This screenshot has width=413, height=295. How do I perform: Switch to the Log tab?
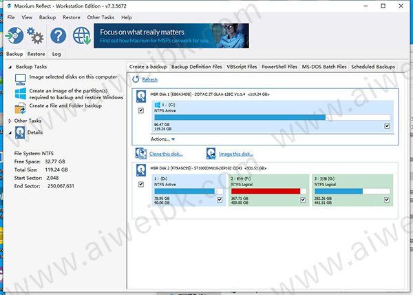pos(56,54)
